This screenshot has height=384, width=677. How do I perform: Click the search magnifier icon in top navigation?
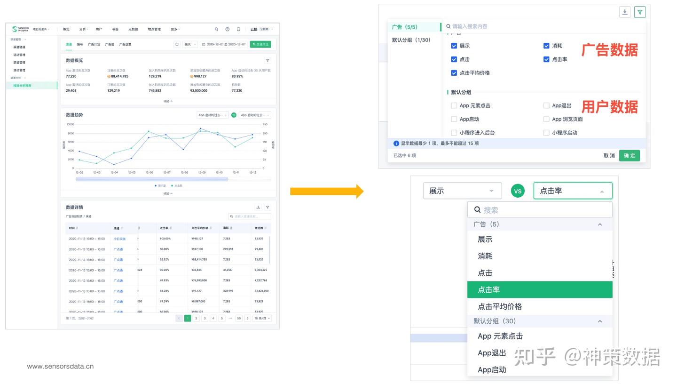pos(217,29)
